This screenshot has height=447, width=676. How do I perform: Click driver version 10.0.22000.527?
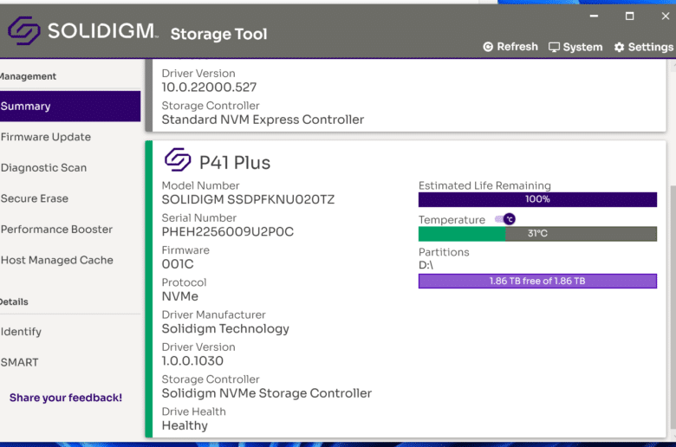(209, 87)
